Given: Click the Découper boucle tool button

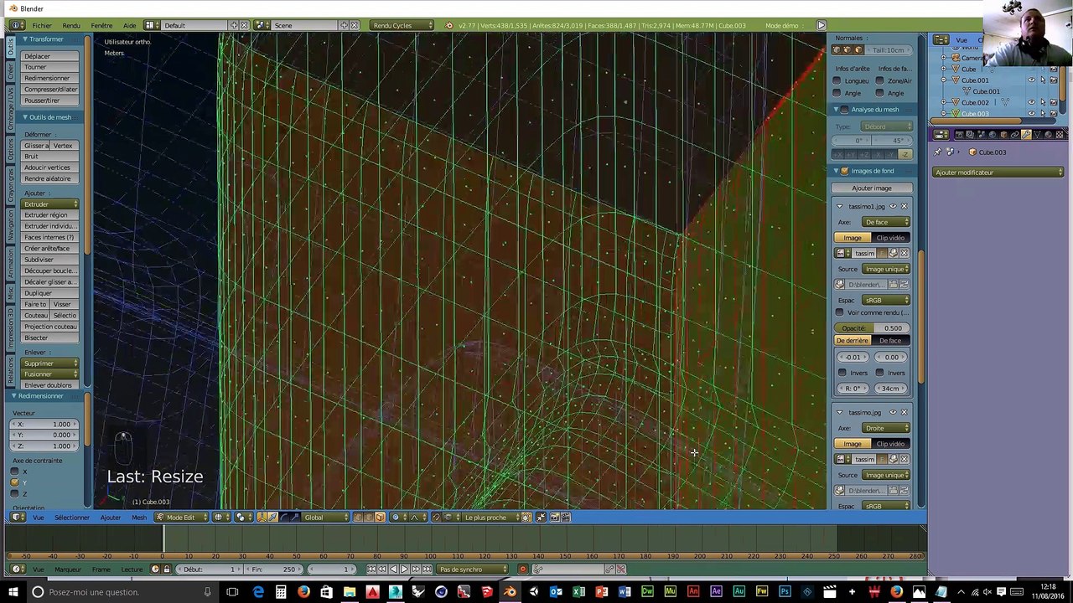Looking at the screenshot, I should pos(50,271).
